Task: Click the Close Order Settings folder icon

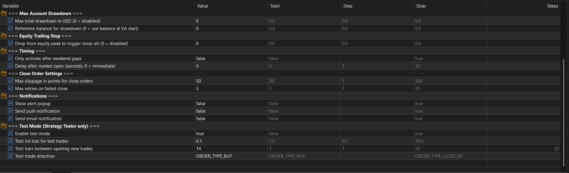Action: (4, 73)
